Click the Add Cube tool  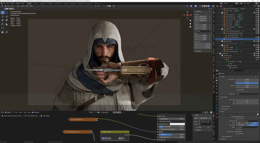click(2, 28)
